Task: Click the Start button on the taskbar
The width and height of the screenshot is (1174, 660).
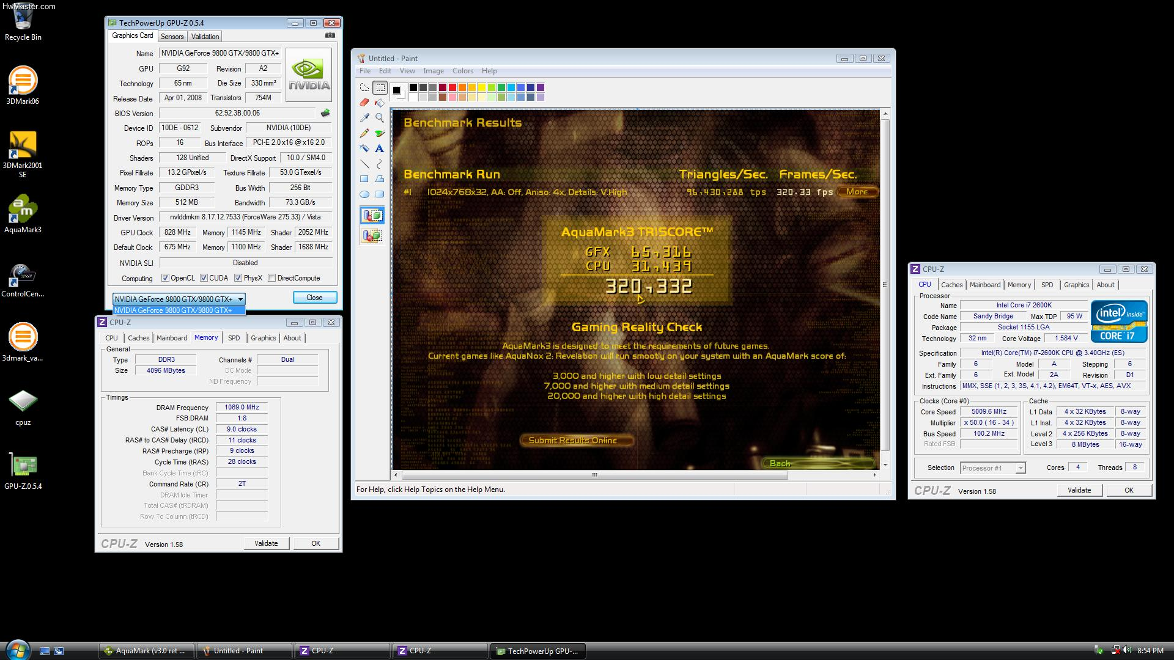Action: pyautogui.click(x=17, y=649)
